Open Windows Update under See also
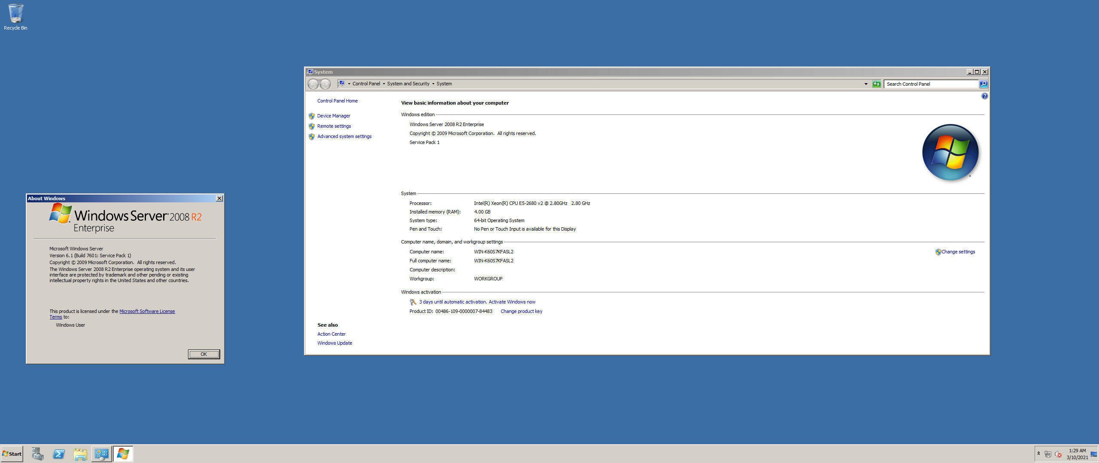The image size is (1099, 463). tap(334, 343)
